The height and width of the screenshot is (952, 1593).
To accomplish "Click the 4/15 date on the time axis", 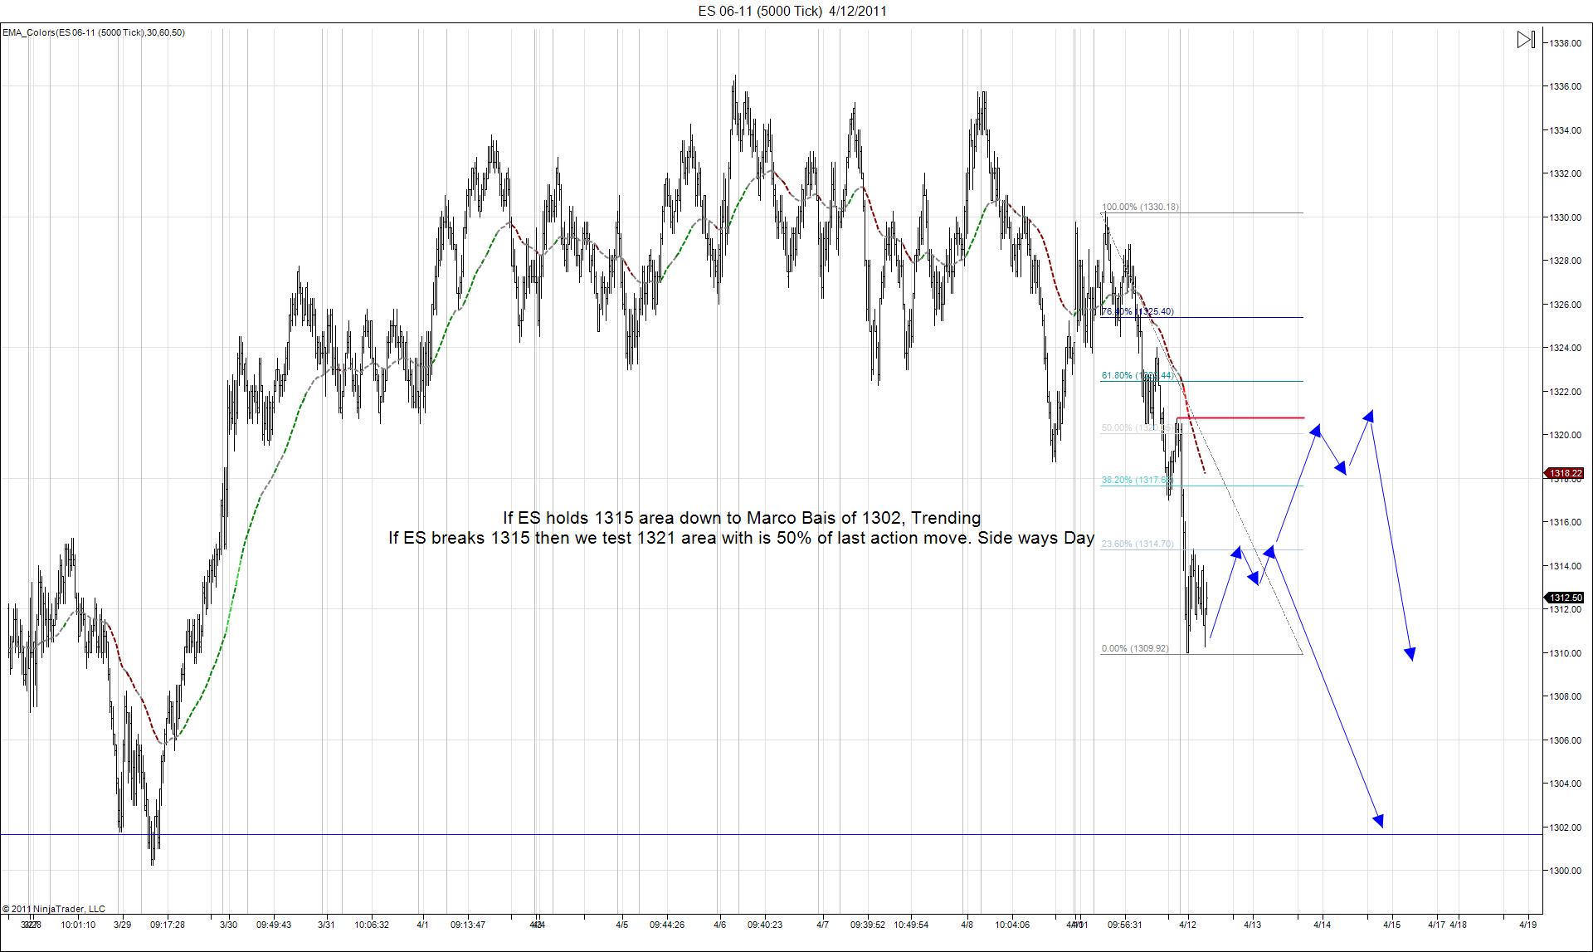I will [x=1391, y=924].
